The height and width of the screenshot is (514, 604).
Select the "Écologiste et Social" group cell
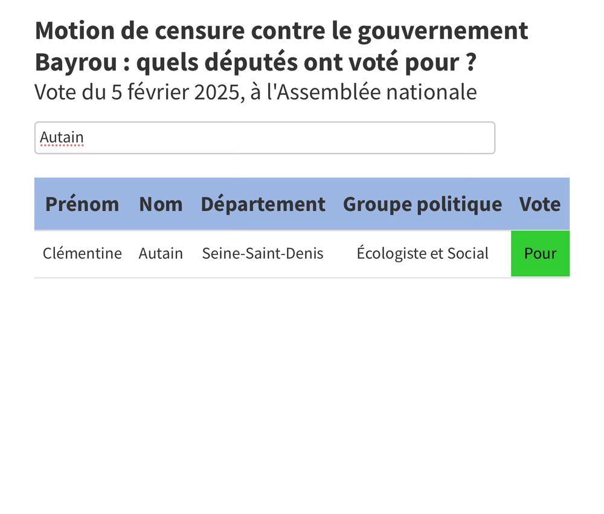click(x=422, y=253)
